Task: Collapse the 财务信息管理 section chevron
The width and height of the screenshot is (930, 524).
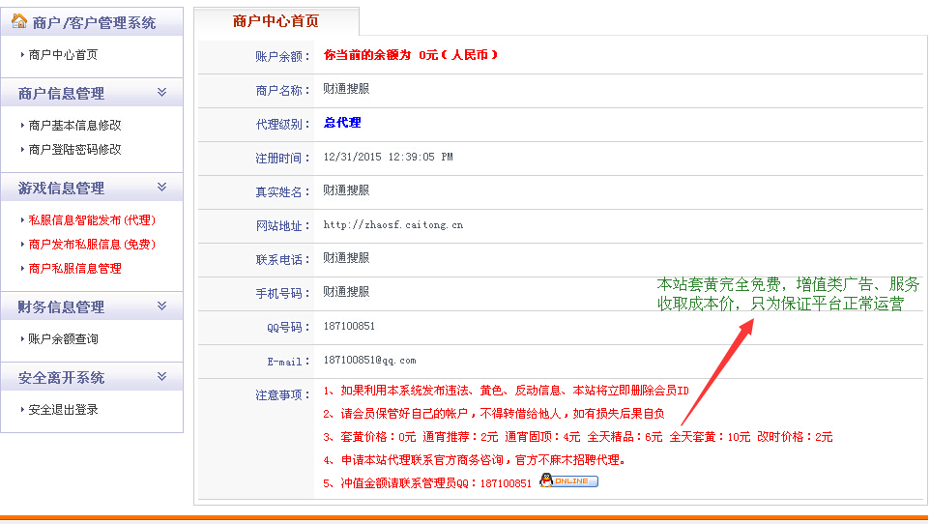Action: coord(161,306)
